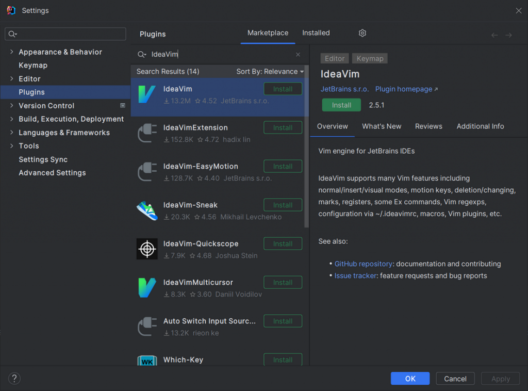Open the Issue tracker link
This screenshot has height=391, width=528.
coord(355,275)
